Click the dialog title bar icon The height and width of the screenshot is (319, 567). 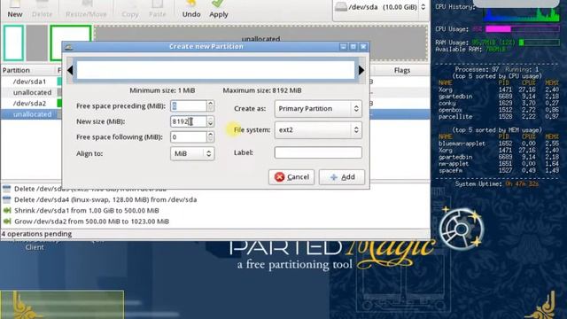click(69, 47)
